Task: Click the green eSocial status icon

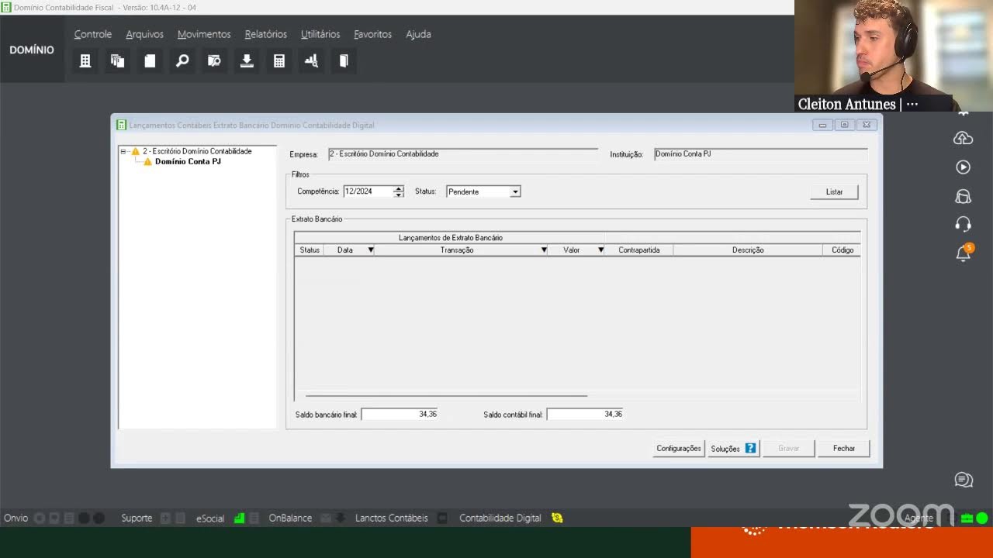Action: [x=239, y=518]
